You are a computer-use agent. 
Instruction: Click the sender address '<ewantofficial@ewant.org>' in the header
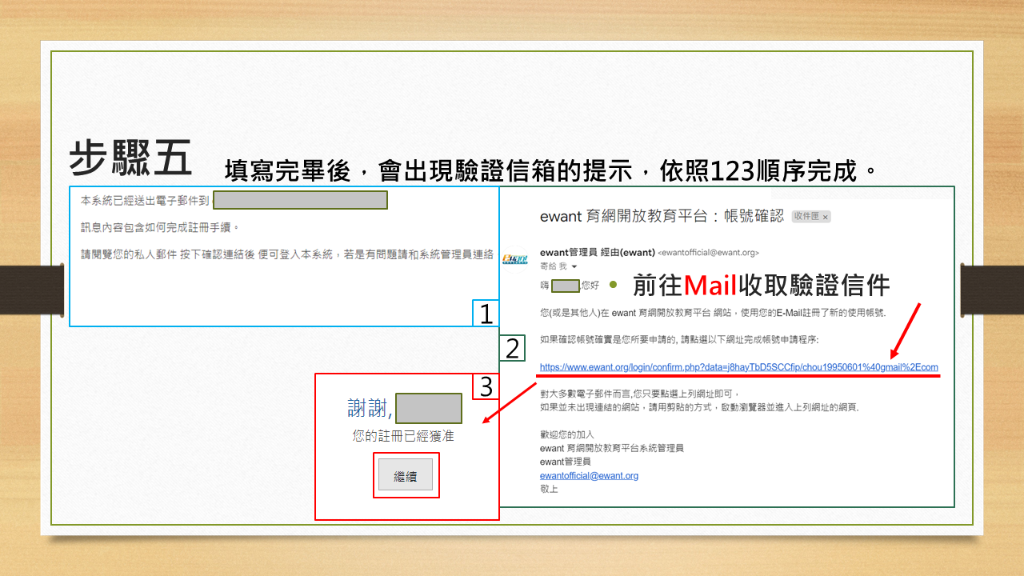(708, 253)
